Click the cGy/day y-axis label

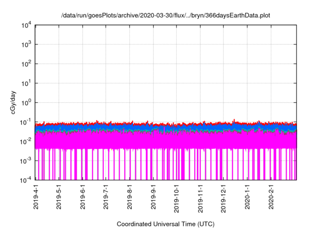coord(13,102)
